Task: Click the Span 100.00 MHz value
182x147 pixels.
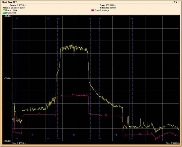Action: (x=111, y=5)
